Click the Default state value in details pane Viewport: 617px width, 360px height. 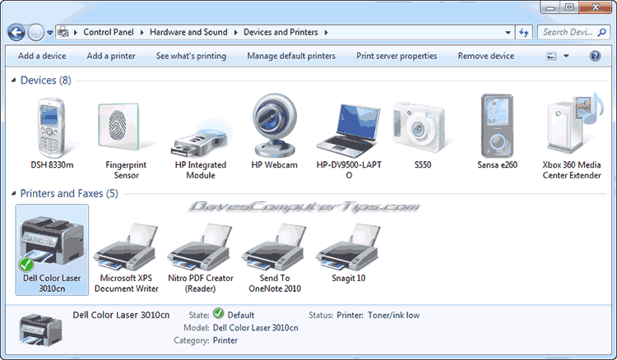pyautogui.click(x=241, y=315)
